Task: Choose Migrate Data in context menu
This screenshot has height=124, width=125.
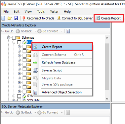Action: pos(62,78)
